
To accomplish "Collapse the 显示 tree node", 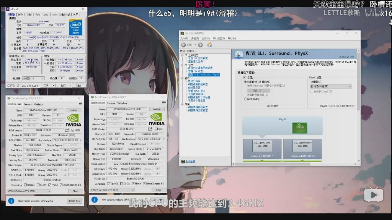I will pyautogui.click(x=183, y=78).
